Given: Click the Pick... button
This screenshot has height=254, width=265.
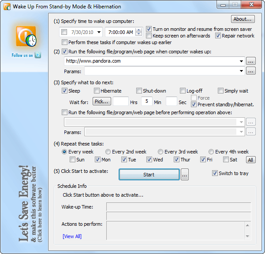Looking at the screenshot, I should (102, 101).
